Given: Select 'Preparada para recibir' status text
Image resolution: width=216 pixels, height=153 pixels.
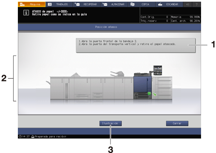Looking at the screenshot, I should 50,136.
